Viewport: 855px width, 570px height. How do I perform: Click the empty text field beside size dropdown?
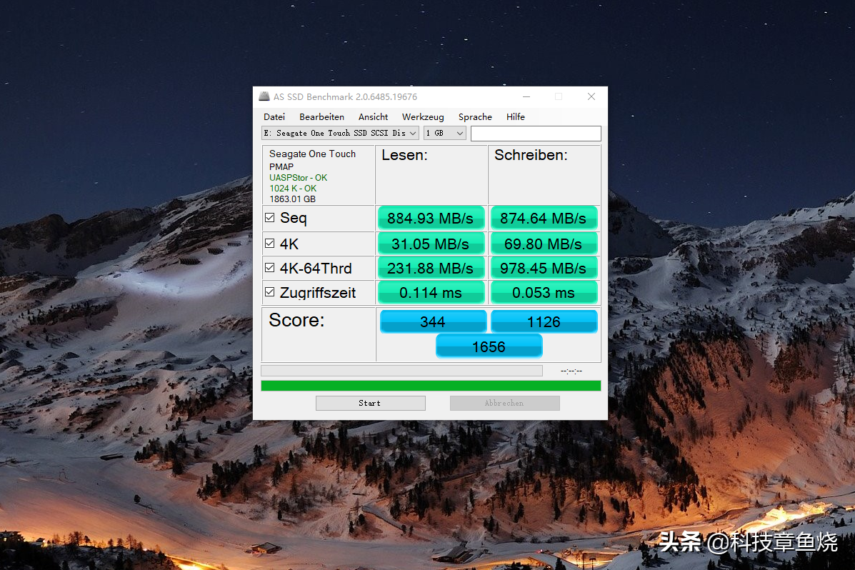click(x=536, y=133)
